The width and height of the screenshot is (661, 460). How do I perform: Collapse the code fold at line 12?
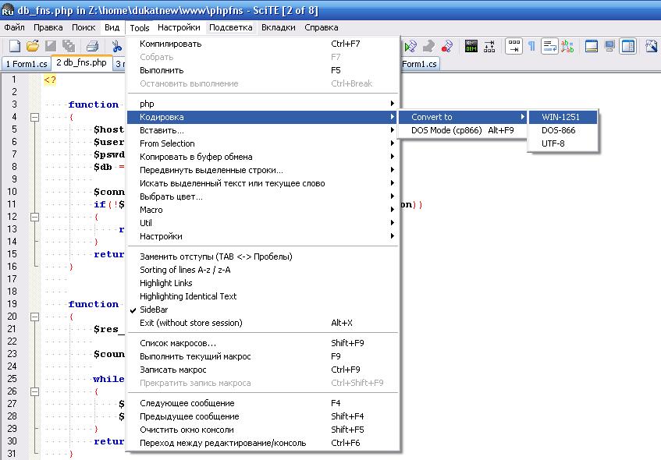35,217
